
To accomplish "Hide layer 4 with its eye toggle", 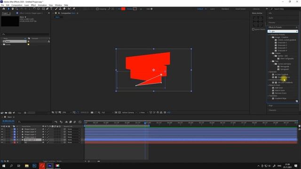I will pyautogui.click(x=2, y=137).
